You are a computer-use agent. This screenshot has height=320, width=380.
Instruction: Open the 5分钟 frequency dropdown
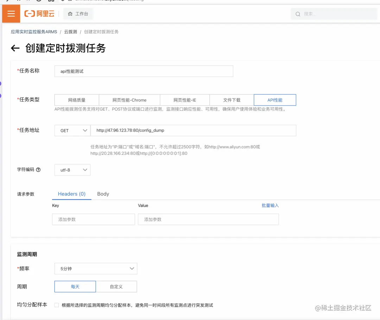pos(96,268)
